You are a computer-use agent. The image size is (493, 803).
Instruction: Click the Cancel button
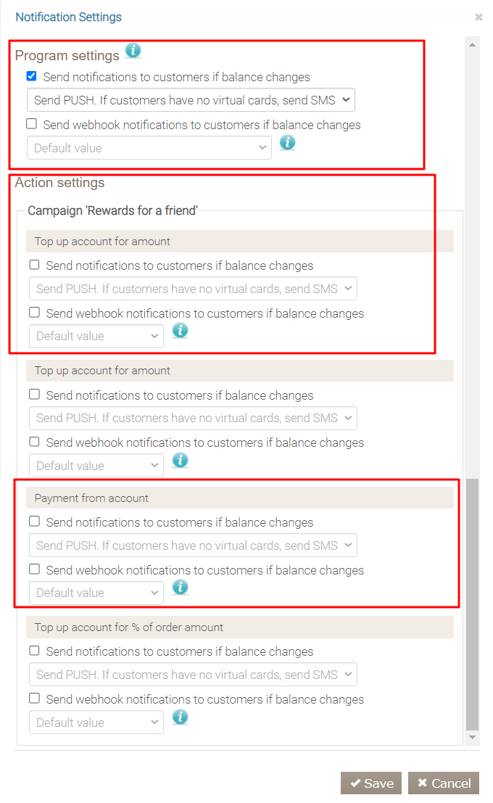pyautogui.click(x=444, y=783)
